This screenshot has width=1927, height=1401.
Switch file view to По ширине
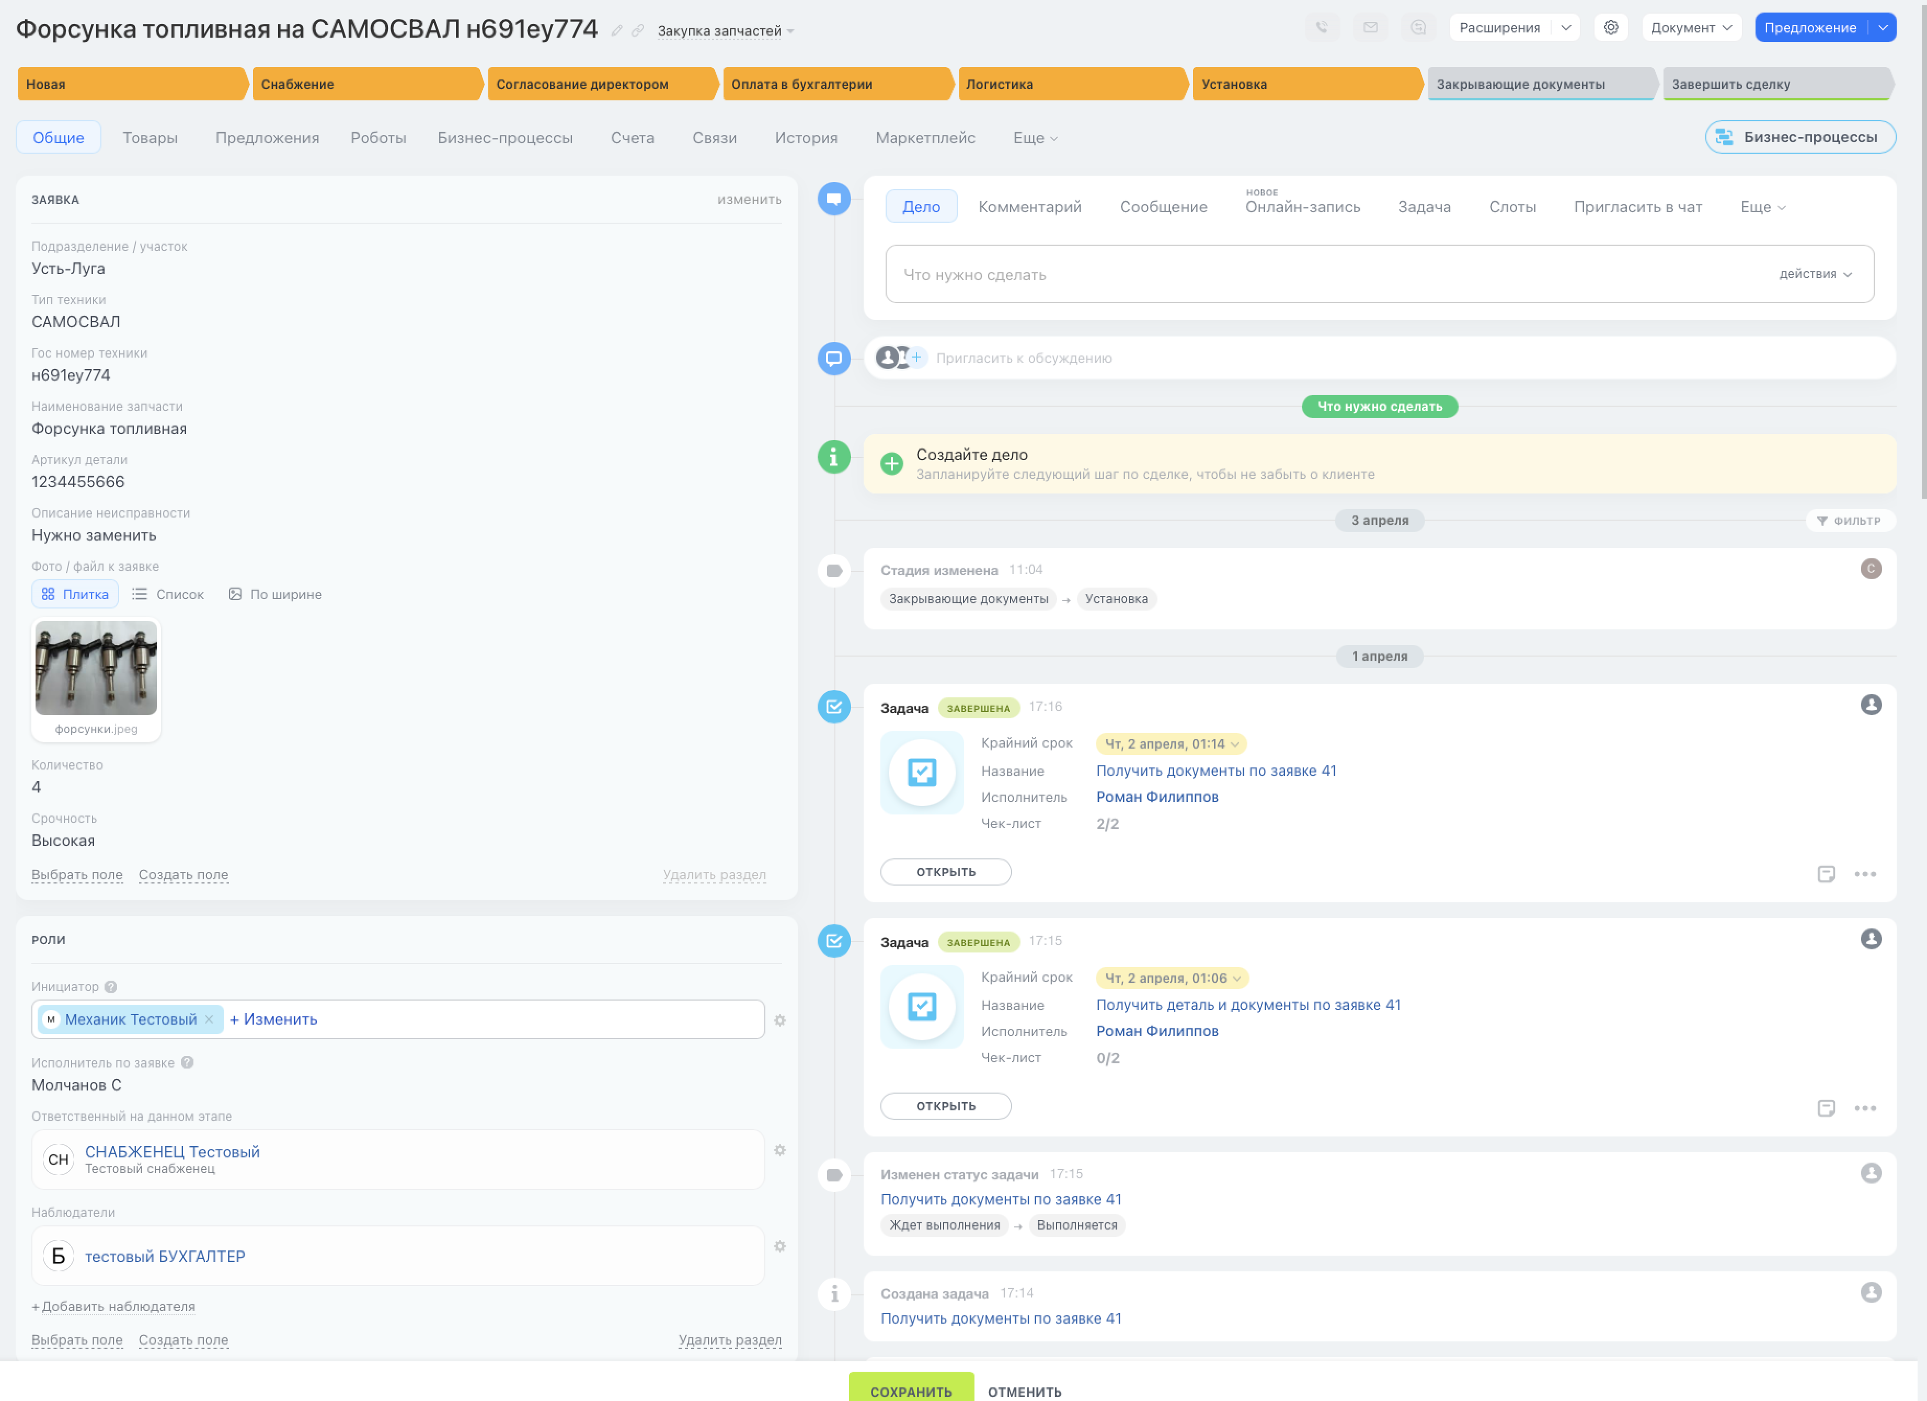coord(274,594)
